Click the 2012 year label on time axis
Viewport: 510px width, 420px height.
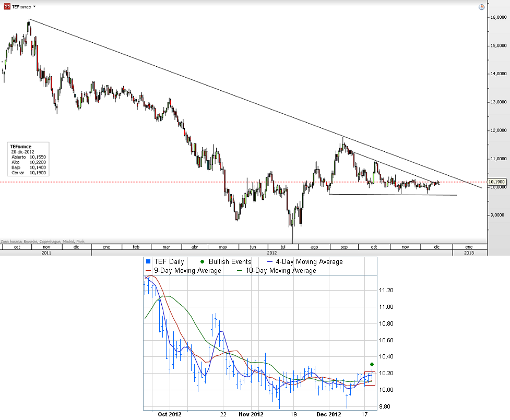coord(272,253)
